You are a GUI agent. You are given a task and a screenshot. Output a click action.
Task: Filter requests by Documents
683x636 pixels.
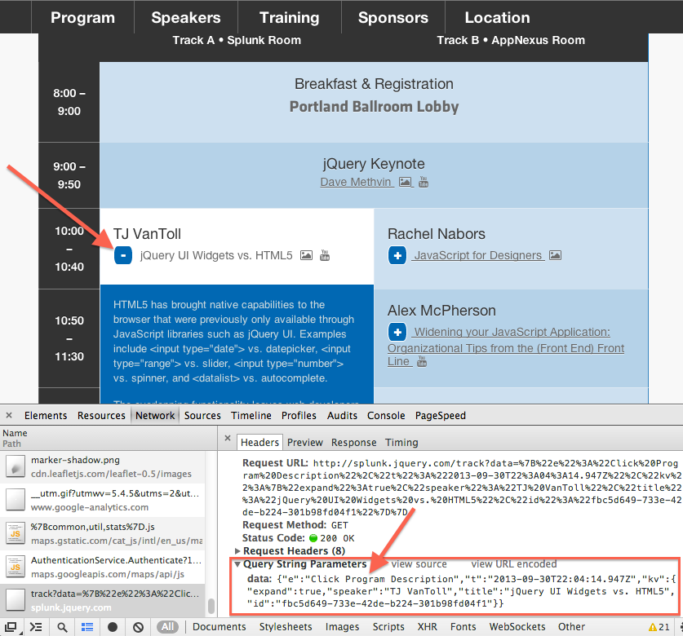(x=220, y=627)
